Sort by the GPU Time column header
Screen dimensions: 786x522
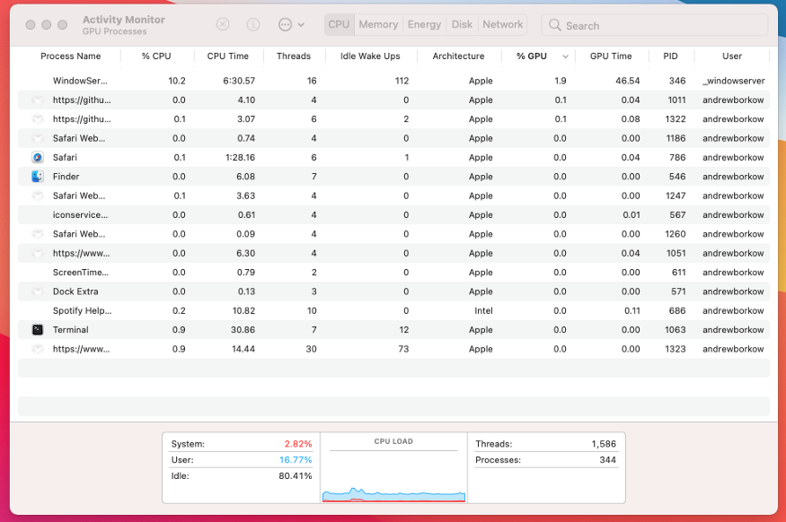point(611,56)
